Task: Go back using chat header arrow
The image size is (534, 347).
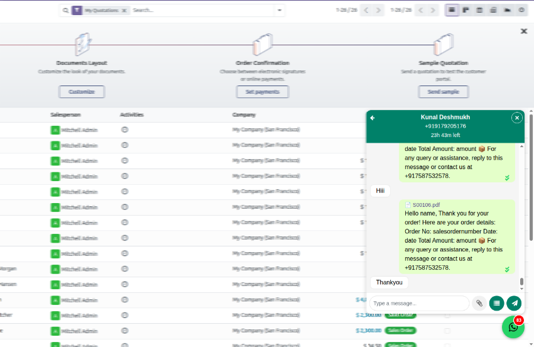Action: [373, 118]
